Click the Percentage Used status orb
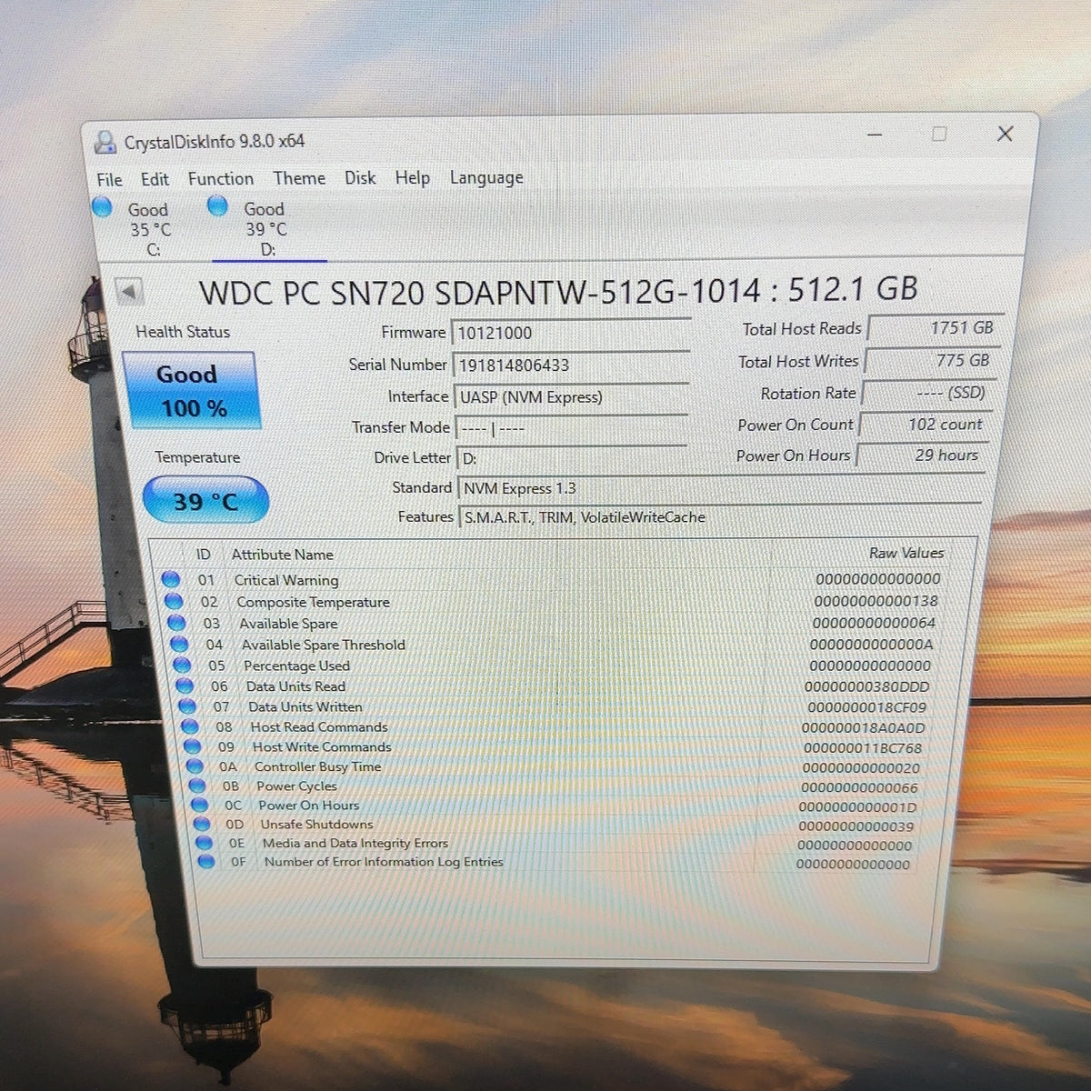This screenshot has width=1091, height=1091. coord(181,665)
